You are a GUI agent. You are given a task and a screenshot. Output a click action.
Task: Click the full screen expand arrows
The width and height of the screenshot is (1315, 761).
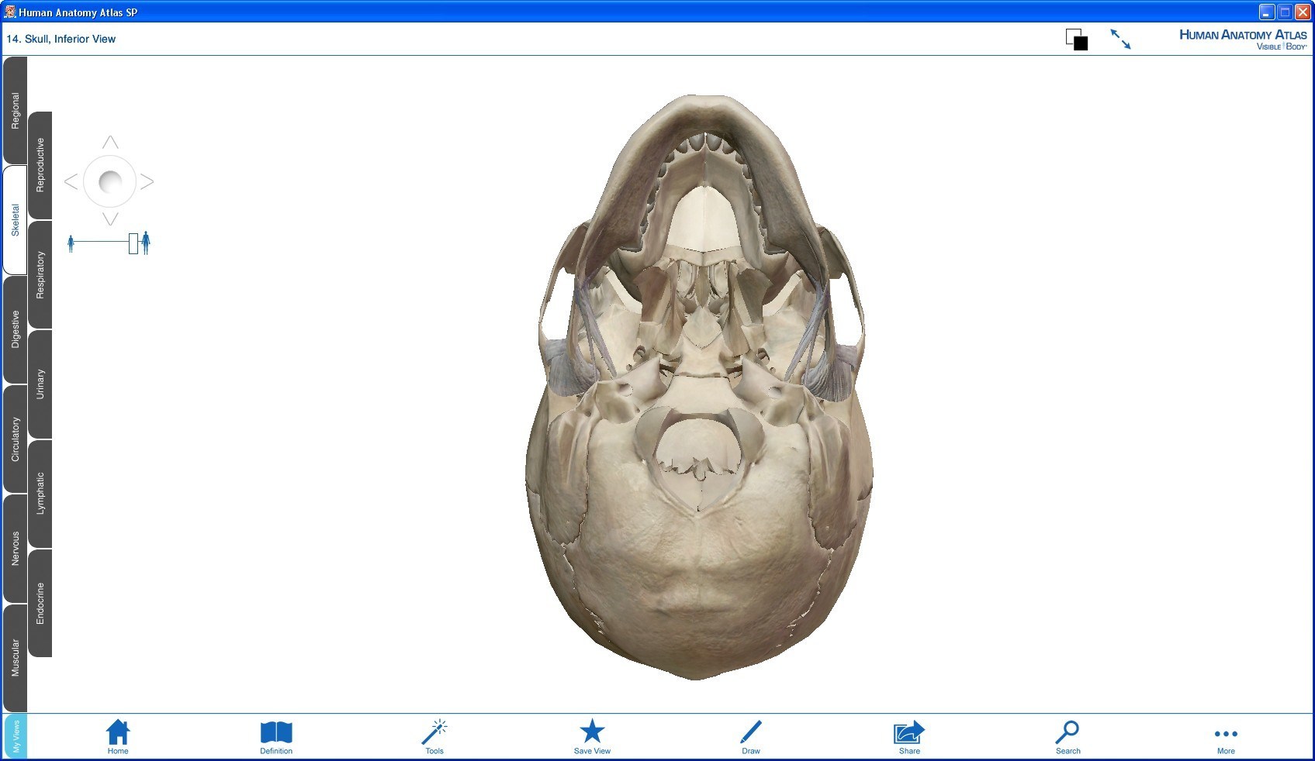point(1120,40)
